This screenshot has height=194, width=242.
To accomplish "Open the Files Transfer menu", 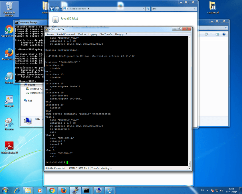I will pos(106,34).
